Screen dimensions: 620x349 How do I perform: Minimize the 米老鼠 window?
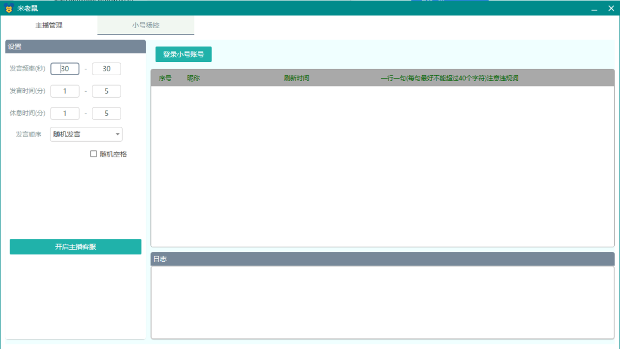(594, 9)
